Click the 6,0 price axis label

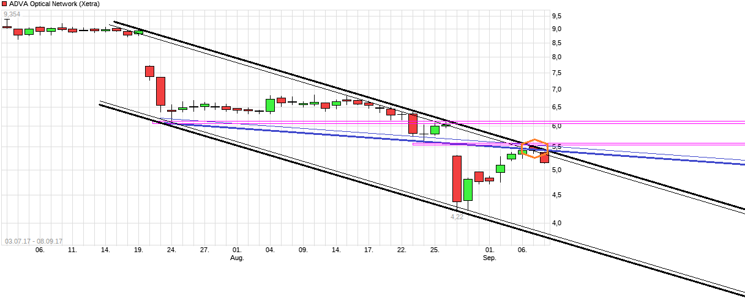[557, 126]
